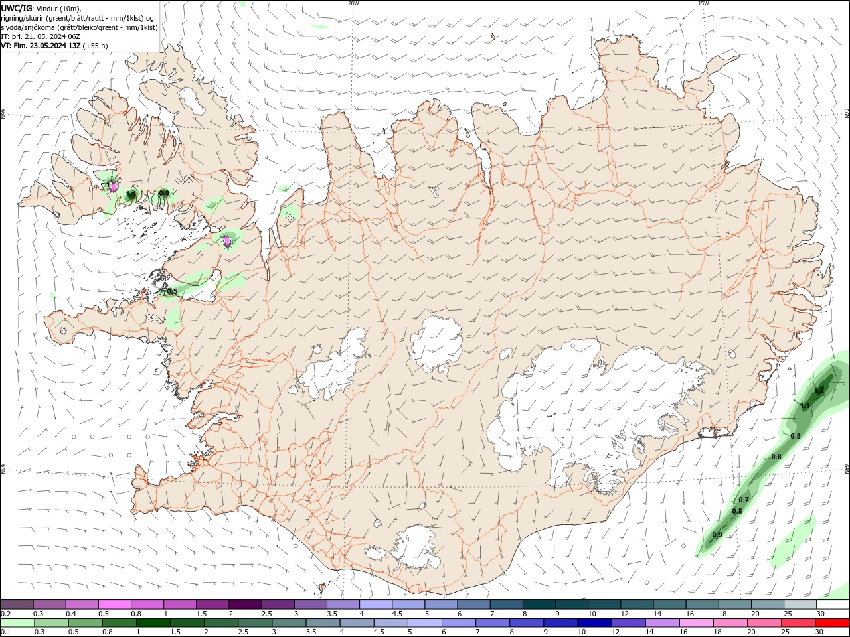The width and height of the screenshot is (850, 637).
Task: Click the '0.2' label in the snow legend
Action: [x=5, y=614]
